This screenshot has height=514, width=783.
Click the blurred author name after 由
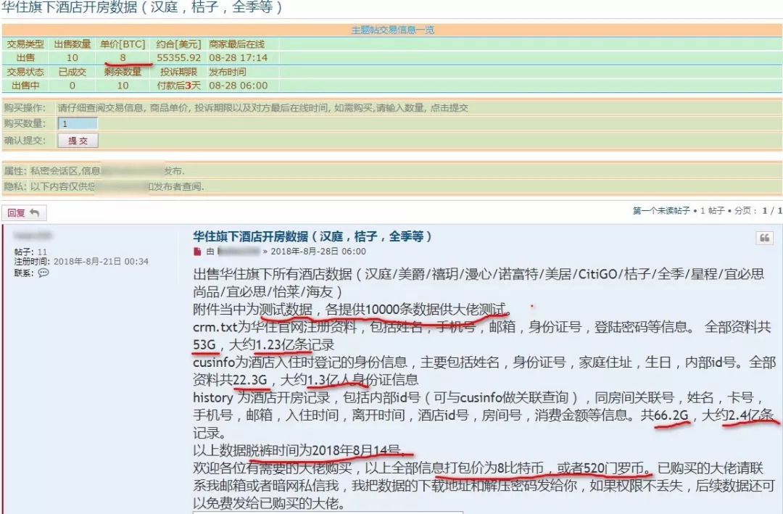(238, 252)
